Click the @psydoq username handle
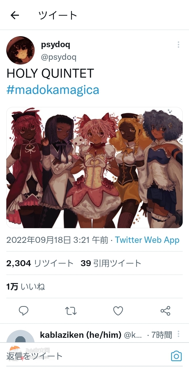189x369 pixels. [x=59, y=57]
